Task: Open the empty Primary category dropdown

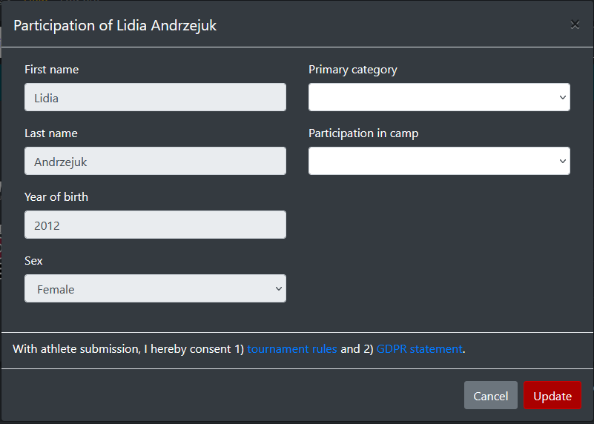Action: 439,97
